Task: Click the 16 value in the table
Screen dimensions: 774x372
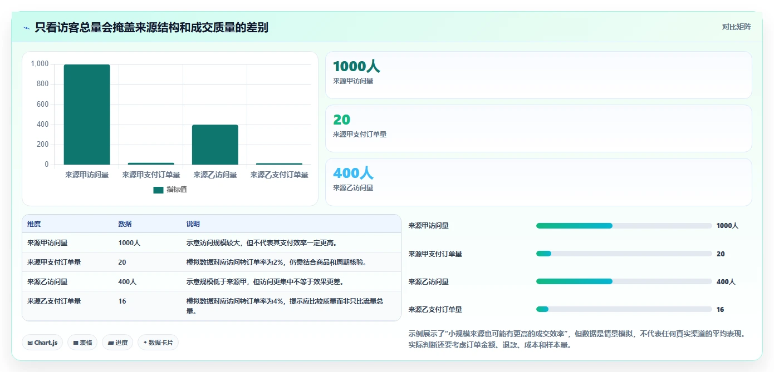Action: (122, 301)
